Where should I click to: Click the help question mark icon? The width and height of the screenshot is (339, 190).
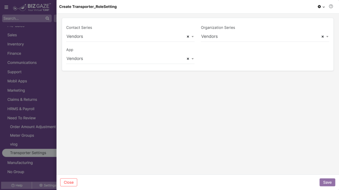point(331,7)
